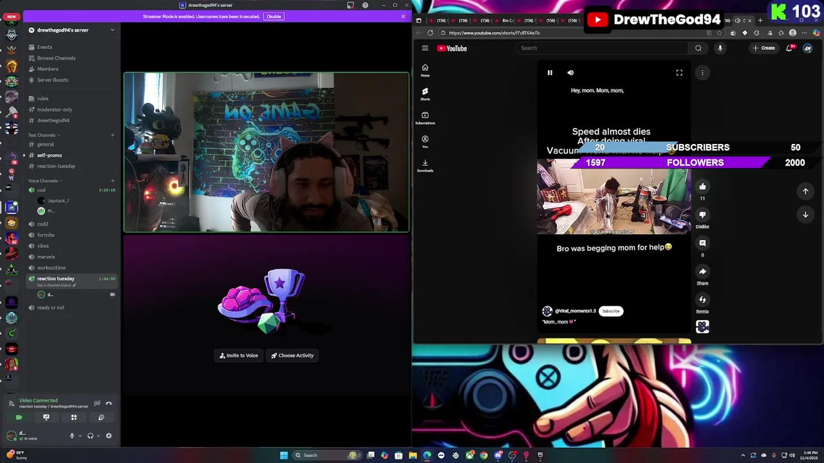Open Events in the Discord server
This screenshot has height=463, width=824.
[44, 47]
